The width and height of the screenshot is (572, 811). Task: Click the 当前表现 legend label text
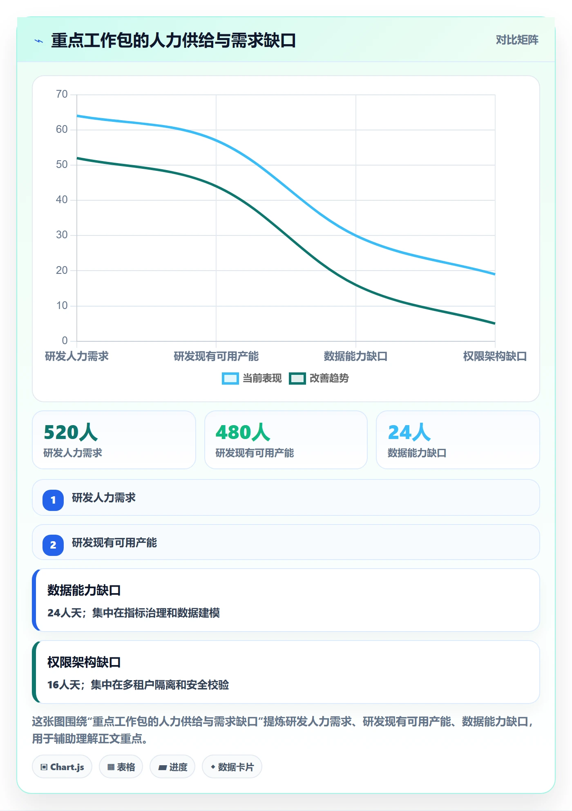[262, 379]
